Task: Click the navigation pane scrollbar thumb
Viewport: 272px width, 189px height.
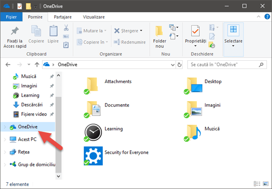Action: click(x=58, y=134)
